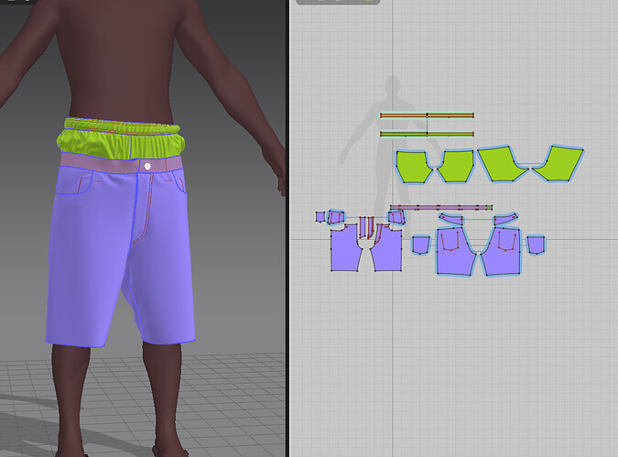Image resolution: width=618 pixels, height=457 pixels.
Task: Click the viewer's-left front pocket on 3D shorts
Action: pyautogui.click(x=73, y=181)
